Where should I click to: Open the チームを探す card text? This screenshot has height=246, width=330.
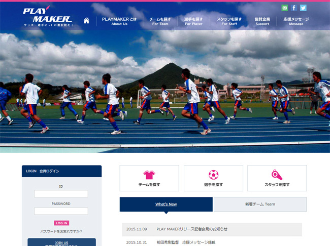pos(149,185)
